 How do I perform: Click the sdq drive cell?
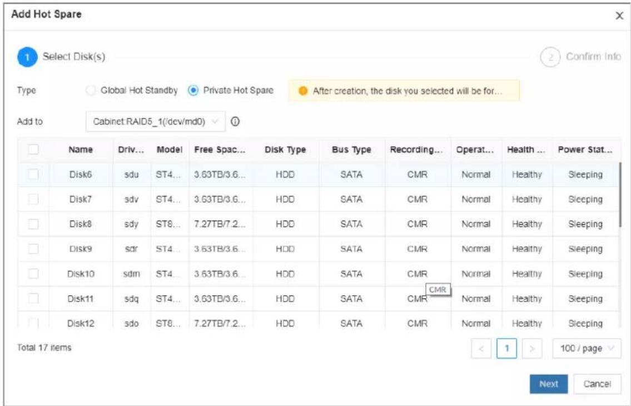coord(132,299)
